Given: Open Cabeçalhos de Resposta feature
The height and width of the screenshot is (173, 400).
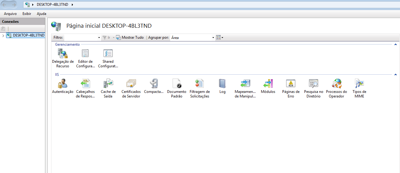Looking at the screenshot, I should click(85, 88).
